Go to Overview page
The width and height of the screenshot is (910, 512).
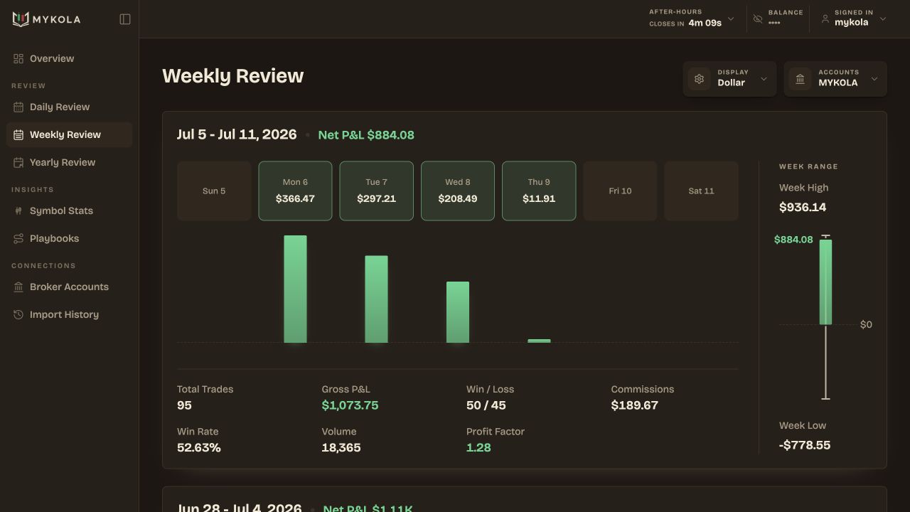(x=69, y=58)
